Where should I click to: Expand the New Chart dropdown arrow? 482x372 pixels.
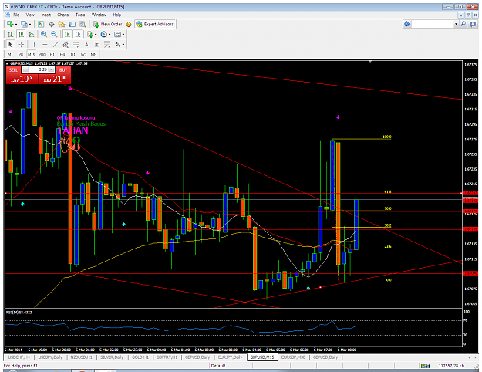tap(16, 24)
